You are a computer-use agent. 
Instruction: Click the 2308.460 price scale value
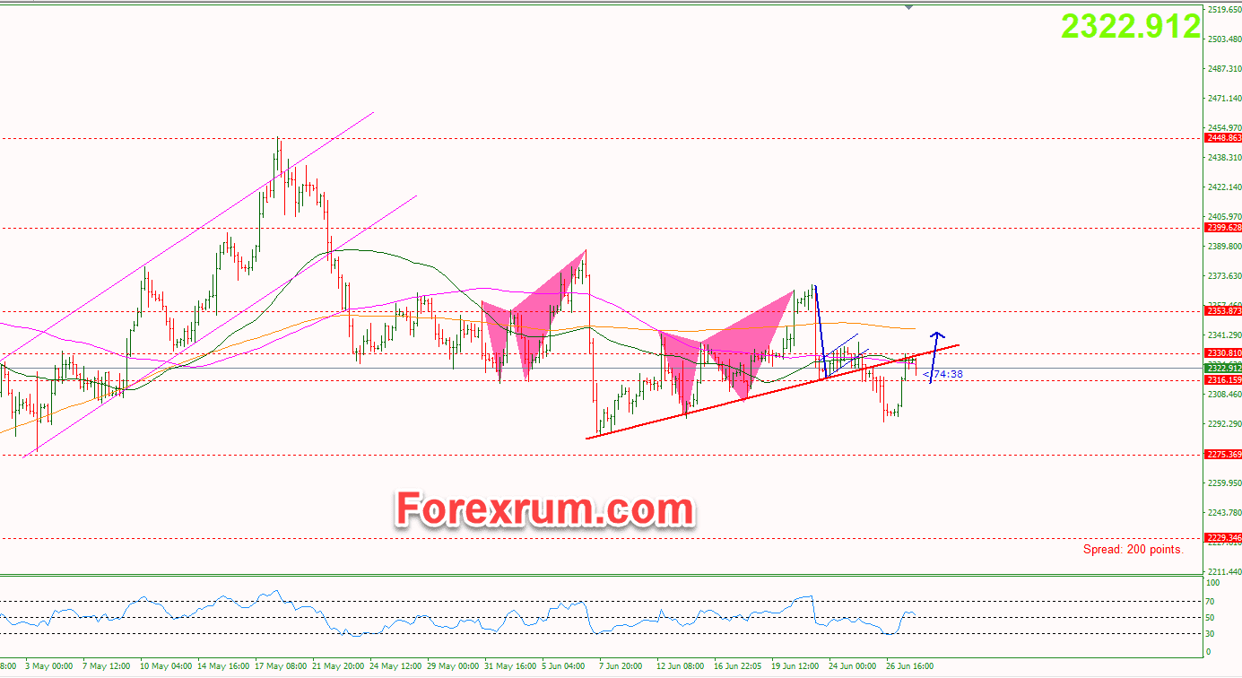coord(1225,395)
